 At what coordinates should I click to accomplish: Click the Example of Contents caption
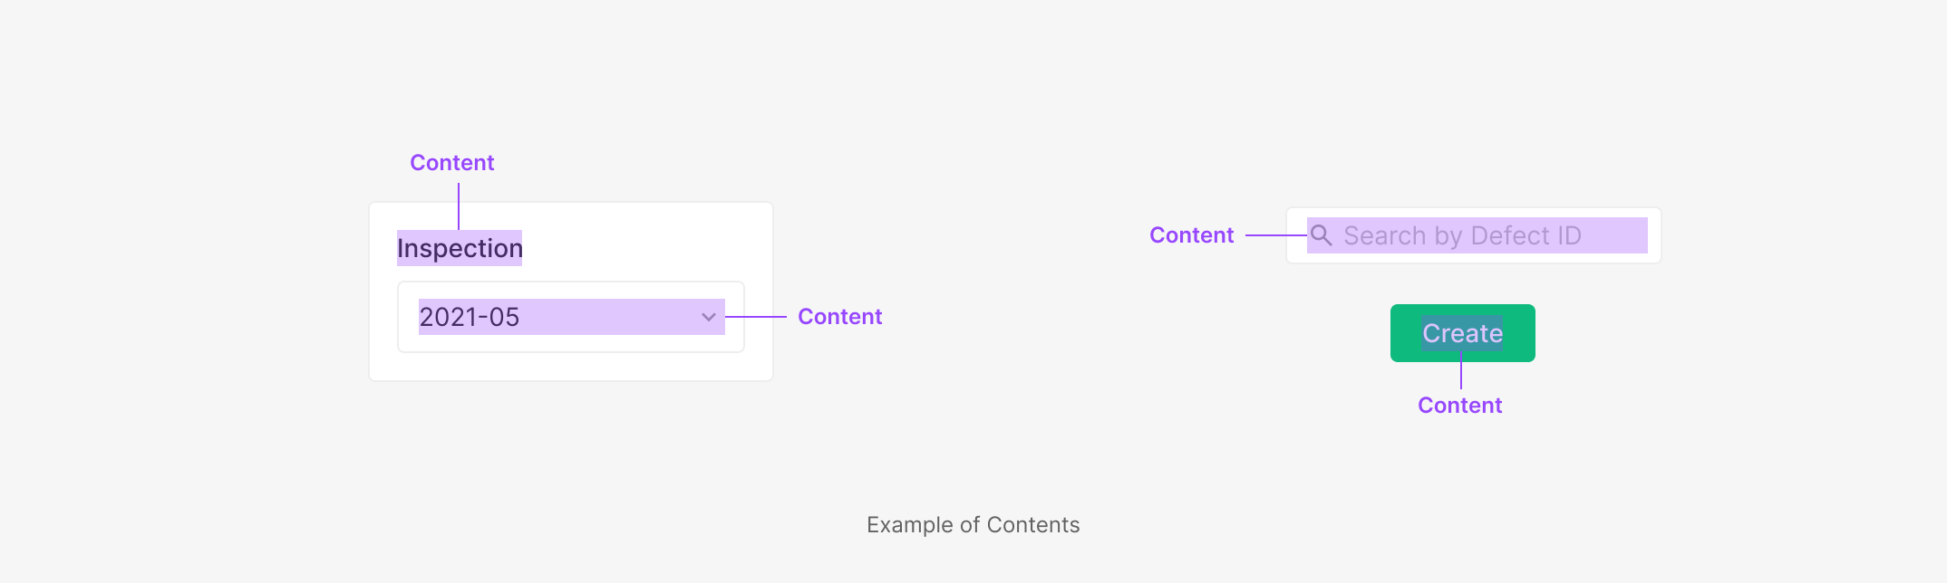pos(973,525)
